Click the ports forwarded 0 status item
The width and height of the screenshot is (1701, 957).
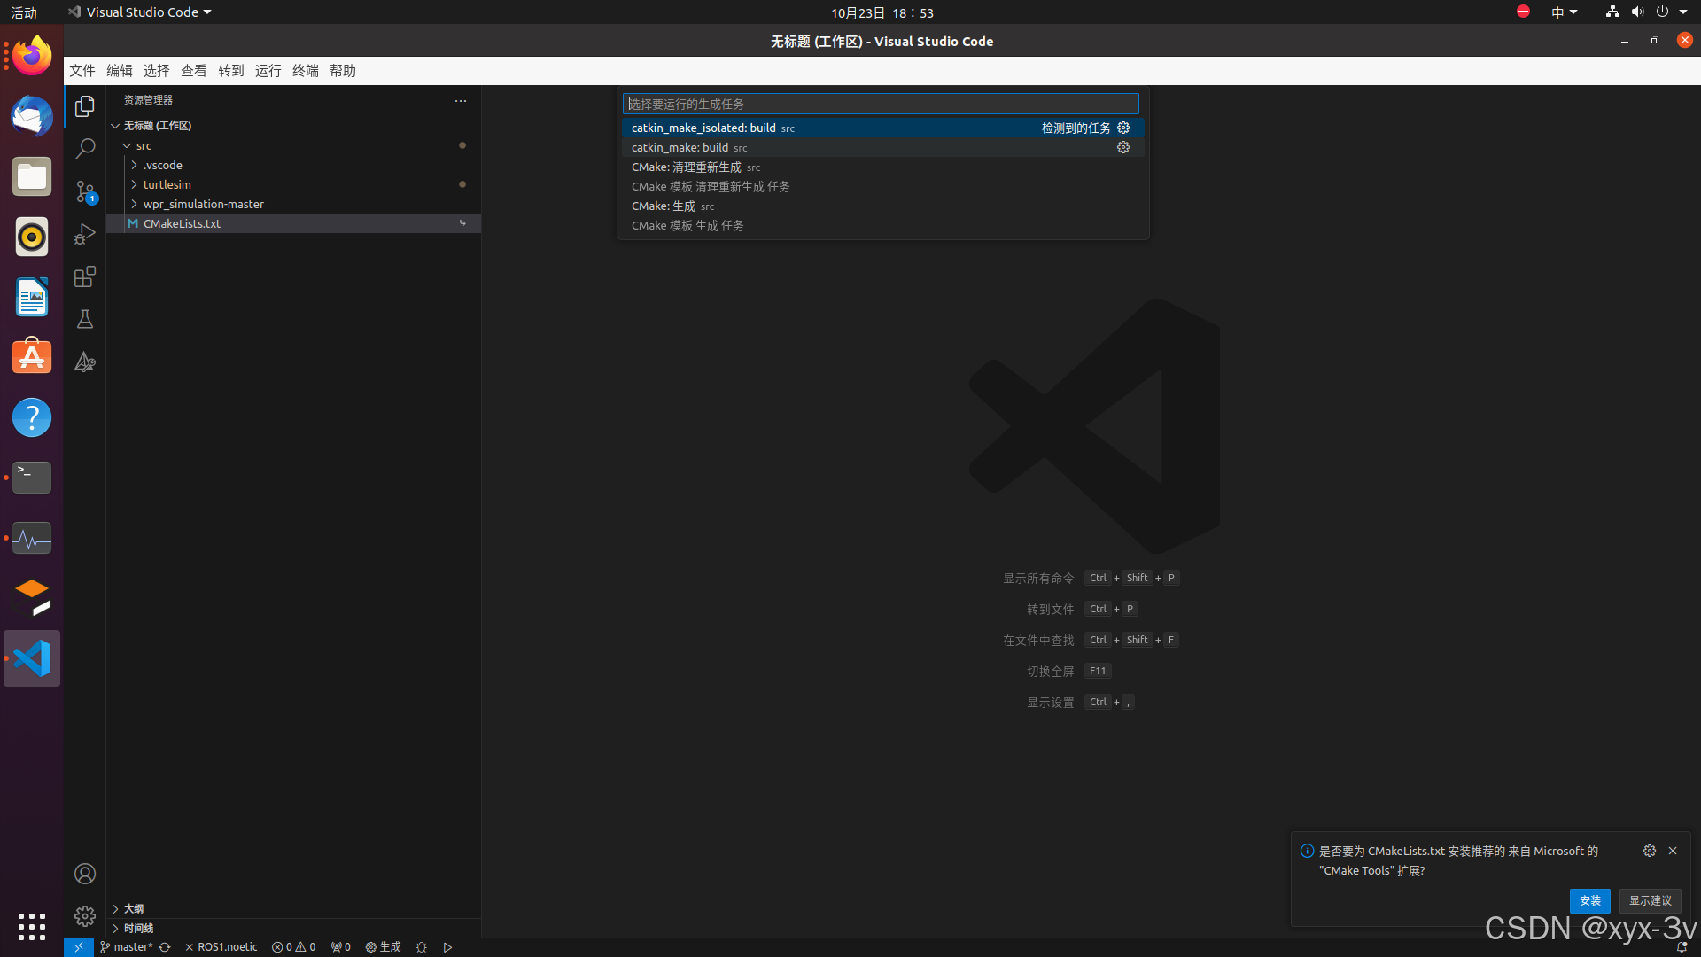click(341, 947)
